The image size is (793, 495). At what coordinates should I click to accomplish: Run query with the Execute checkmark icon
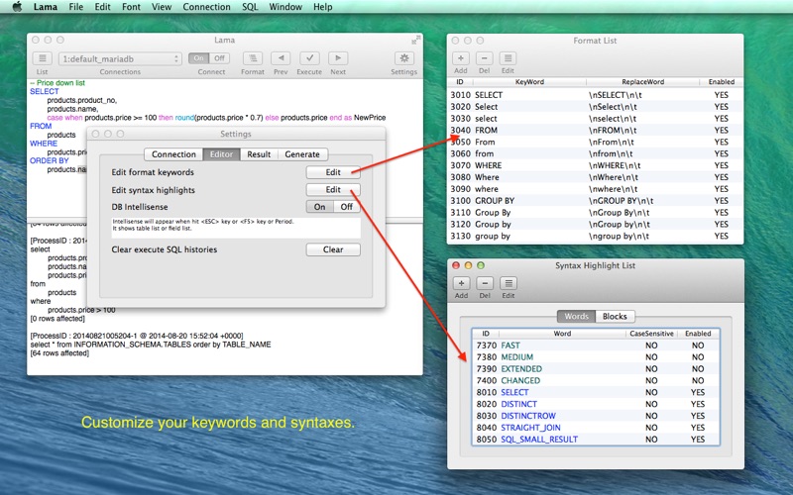click(309, 58)
